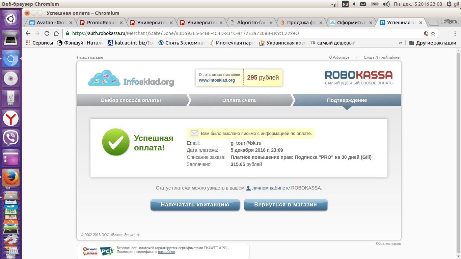461x259 pixels.
Task: Close the Успешная оплата tab
Action: click(421, 23)
